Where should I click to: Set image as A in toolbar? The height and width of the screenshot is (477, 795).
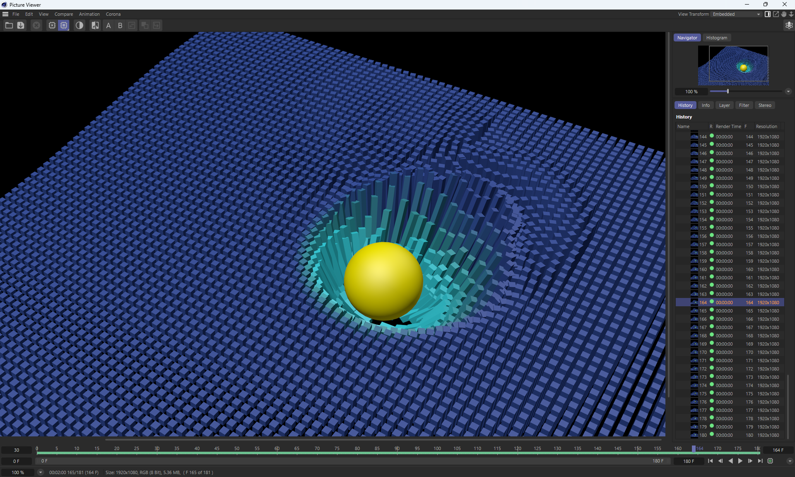(108, 26)
